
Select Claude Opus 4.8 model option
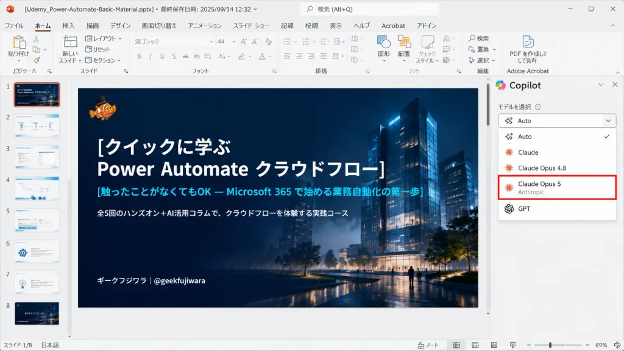[x=557, y=168]
